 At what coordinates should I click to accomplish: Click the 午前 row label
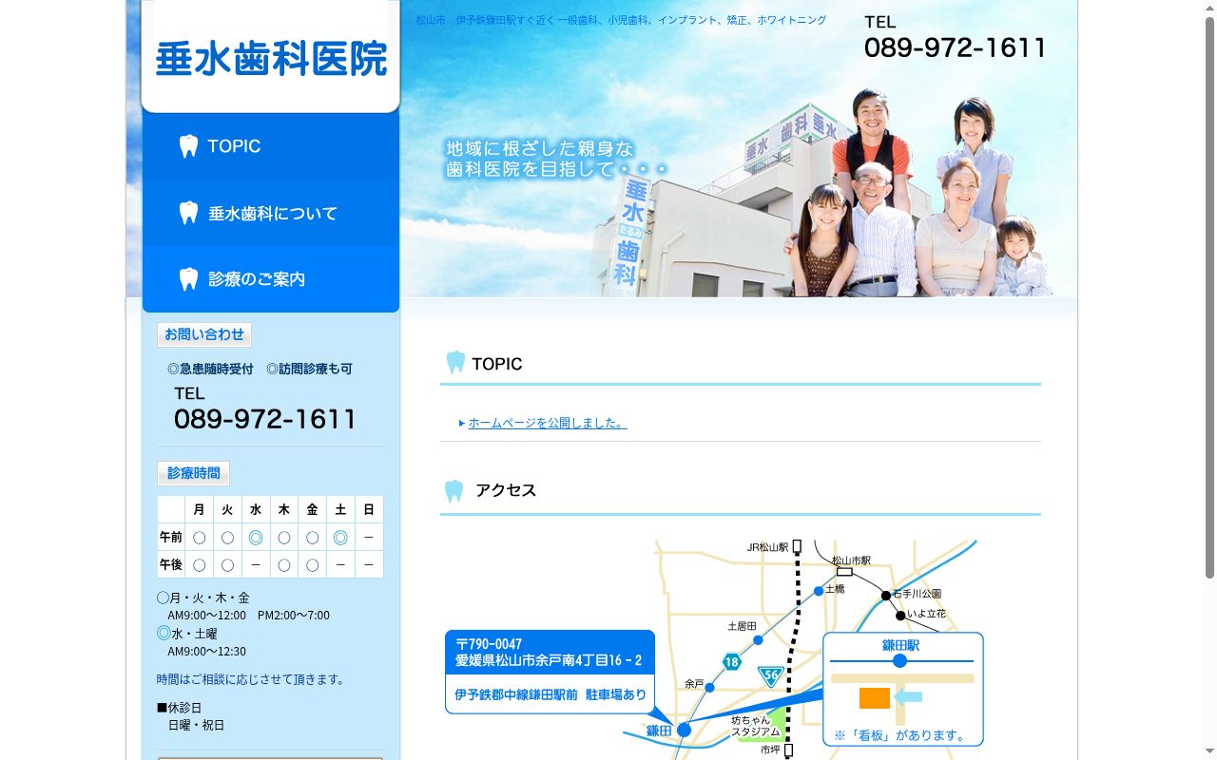(x=171, y=537)
